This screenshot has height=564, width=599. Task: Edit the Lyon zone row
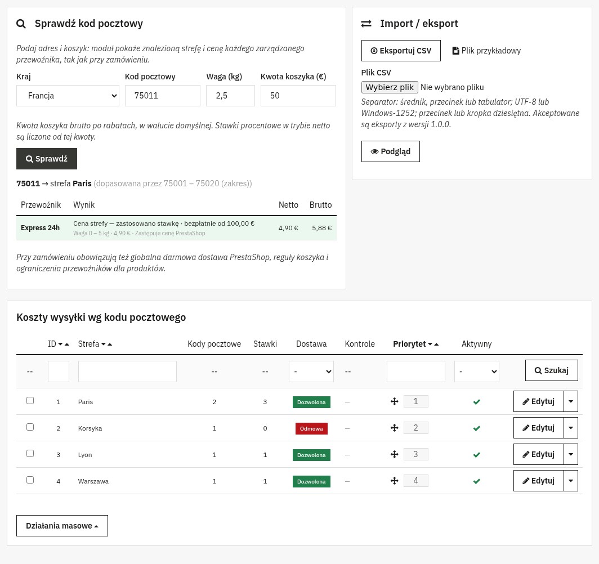538,454
